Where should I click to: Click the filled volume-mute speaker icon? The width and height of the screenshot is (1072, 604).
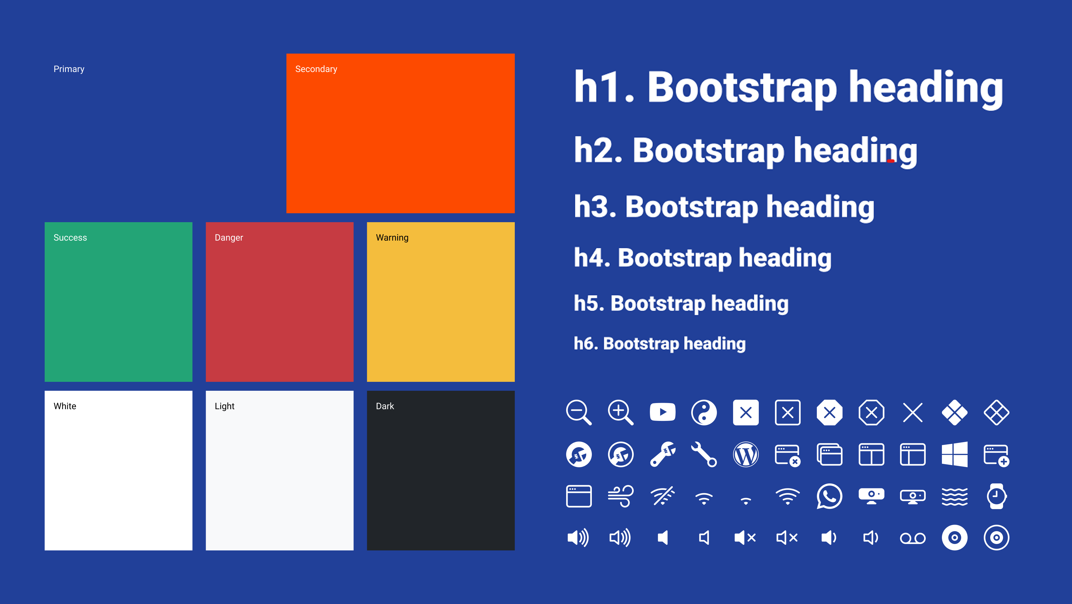(745, 538)
